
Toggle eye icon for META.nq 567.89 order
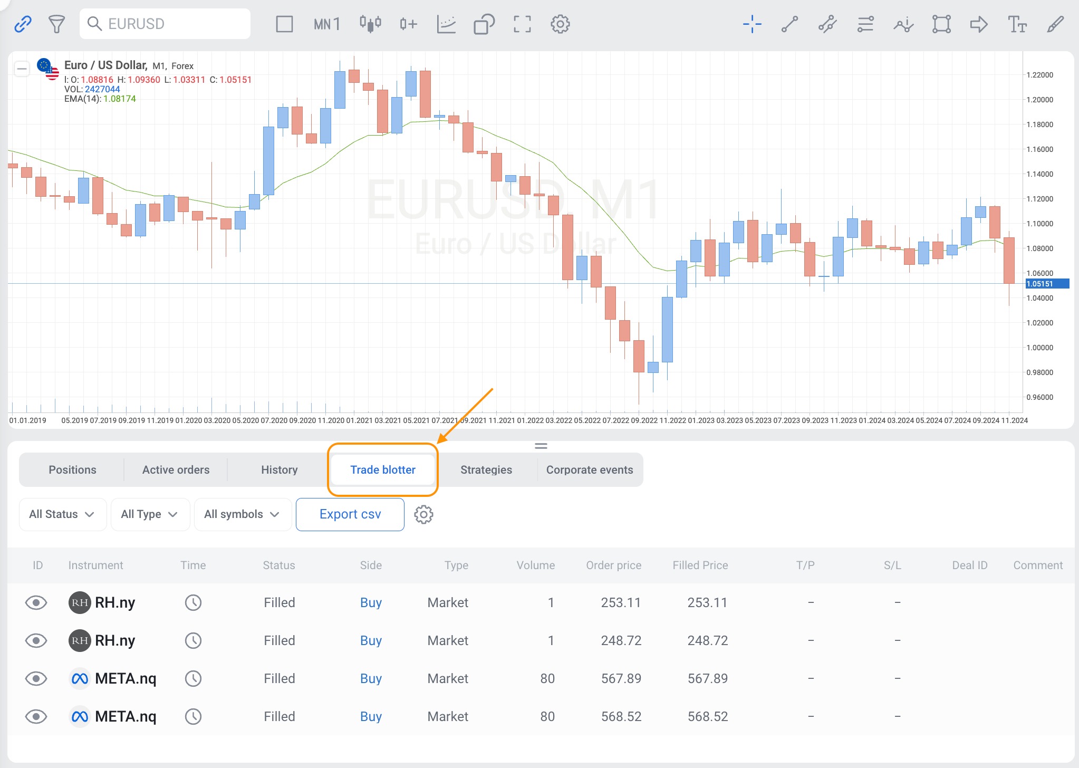[36, 678]
